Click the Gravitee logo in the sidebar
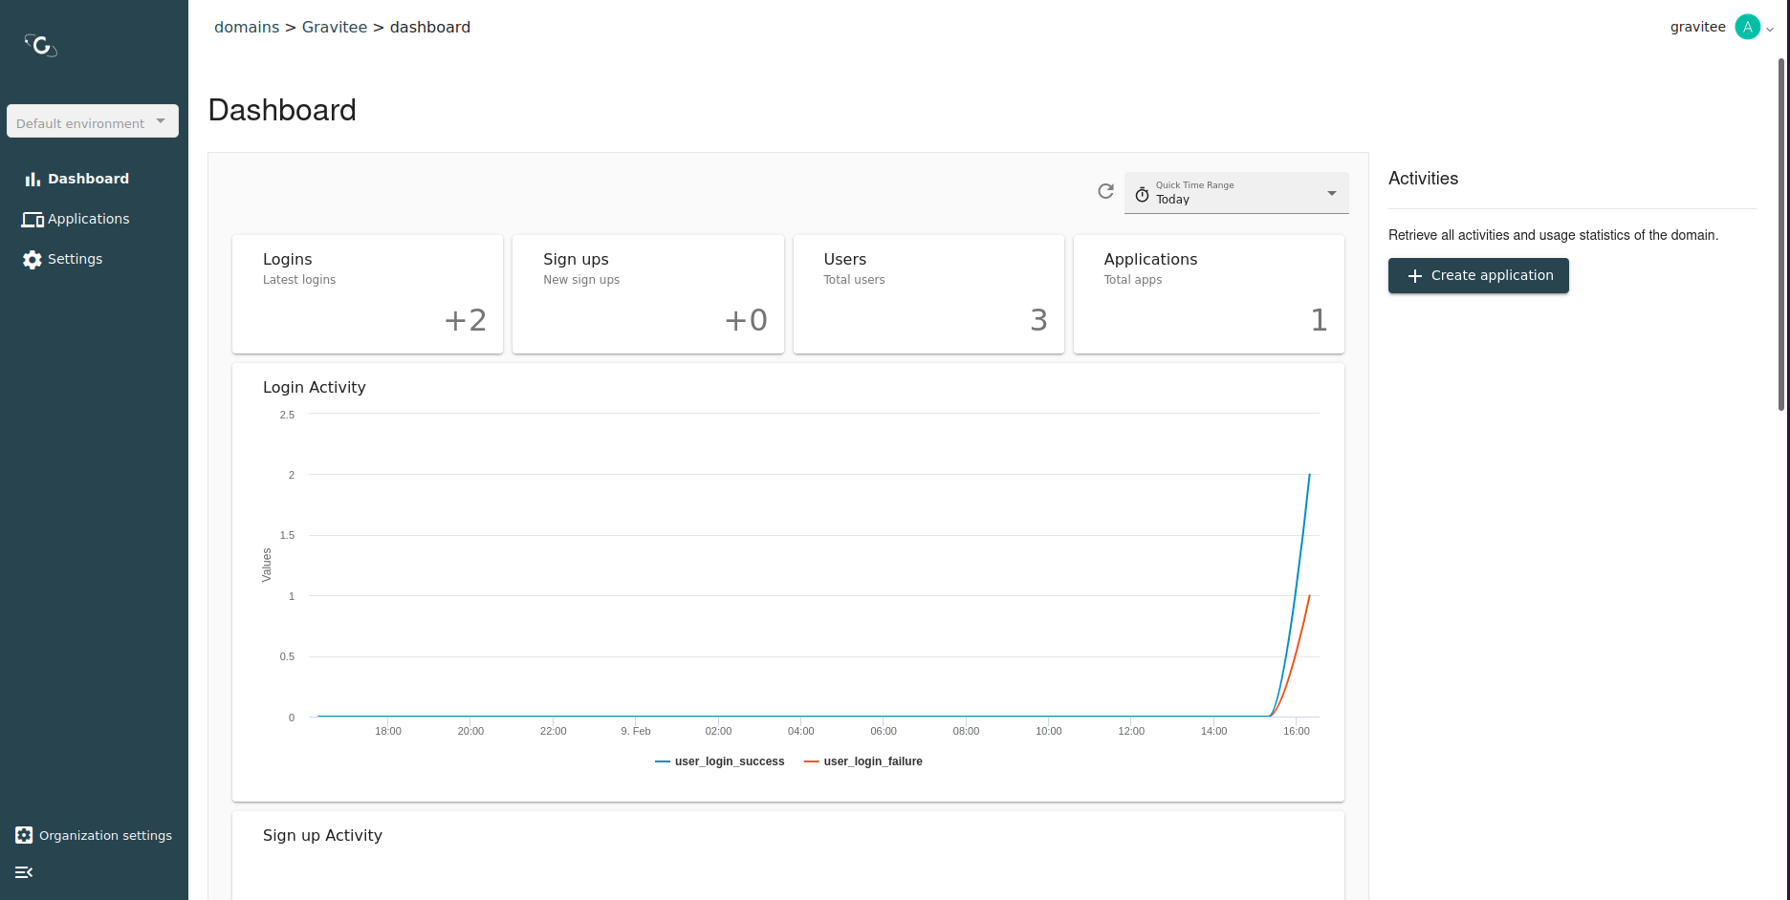The width and height of the screenshot is (1790, 900). pyautogui.click(x=40, y=45)
